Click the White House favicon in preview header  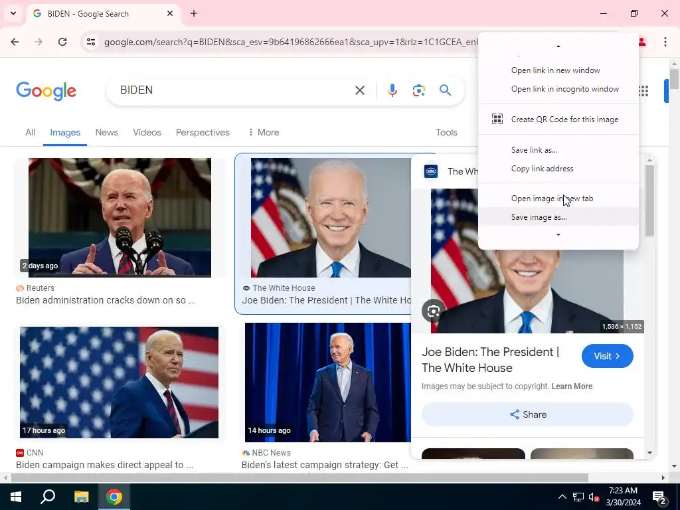(x=430, y=171)
